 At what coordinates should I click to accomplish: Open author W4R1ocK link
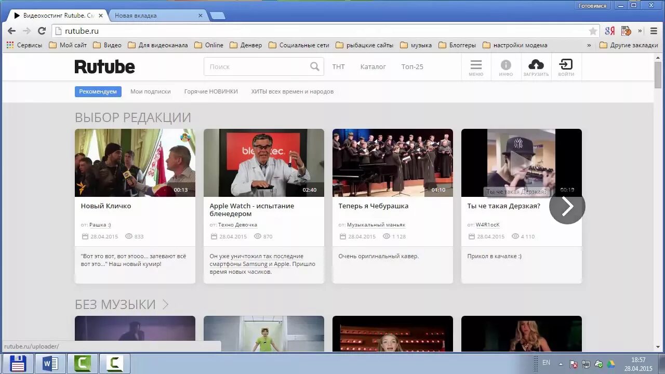[x=488, y=225]
